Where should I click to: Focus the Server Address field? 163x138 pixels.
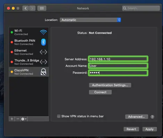(x=118, y=59)
